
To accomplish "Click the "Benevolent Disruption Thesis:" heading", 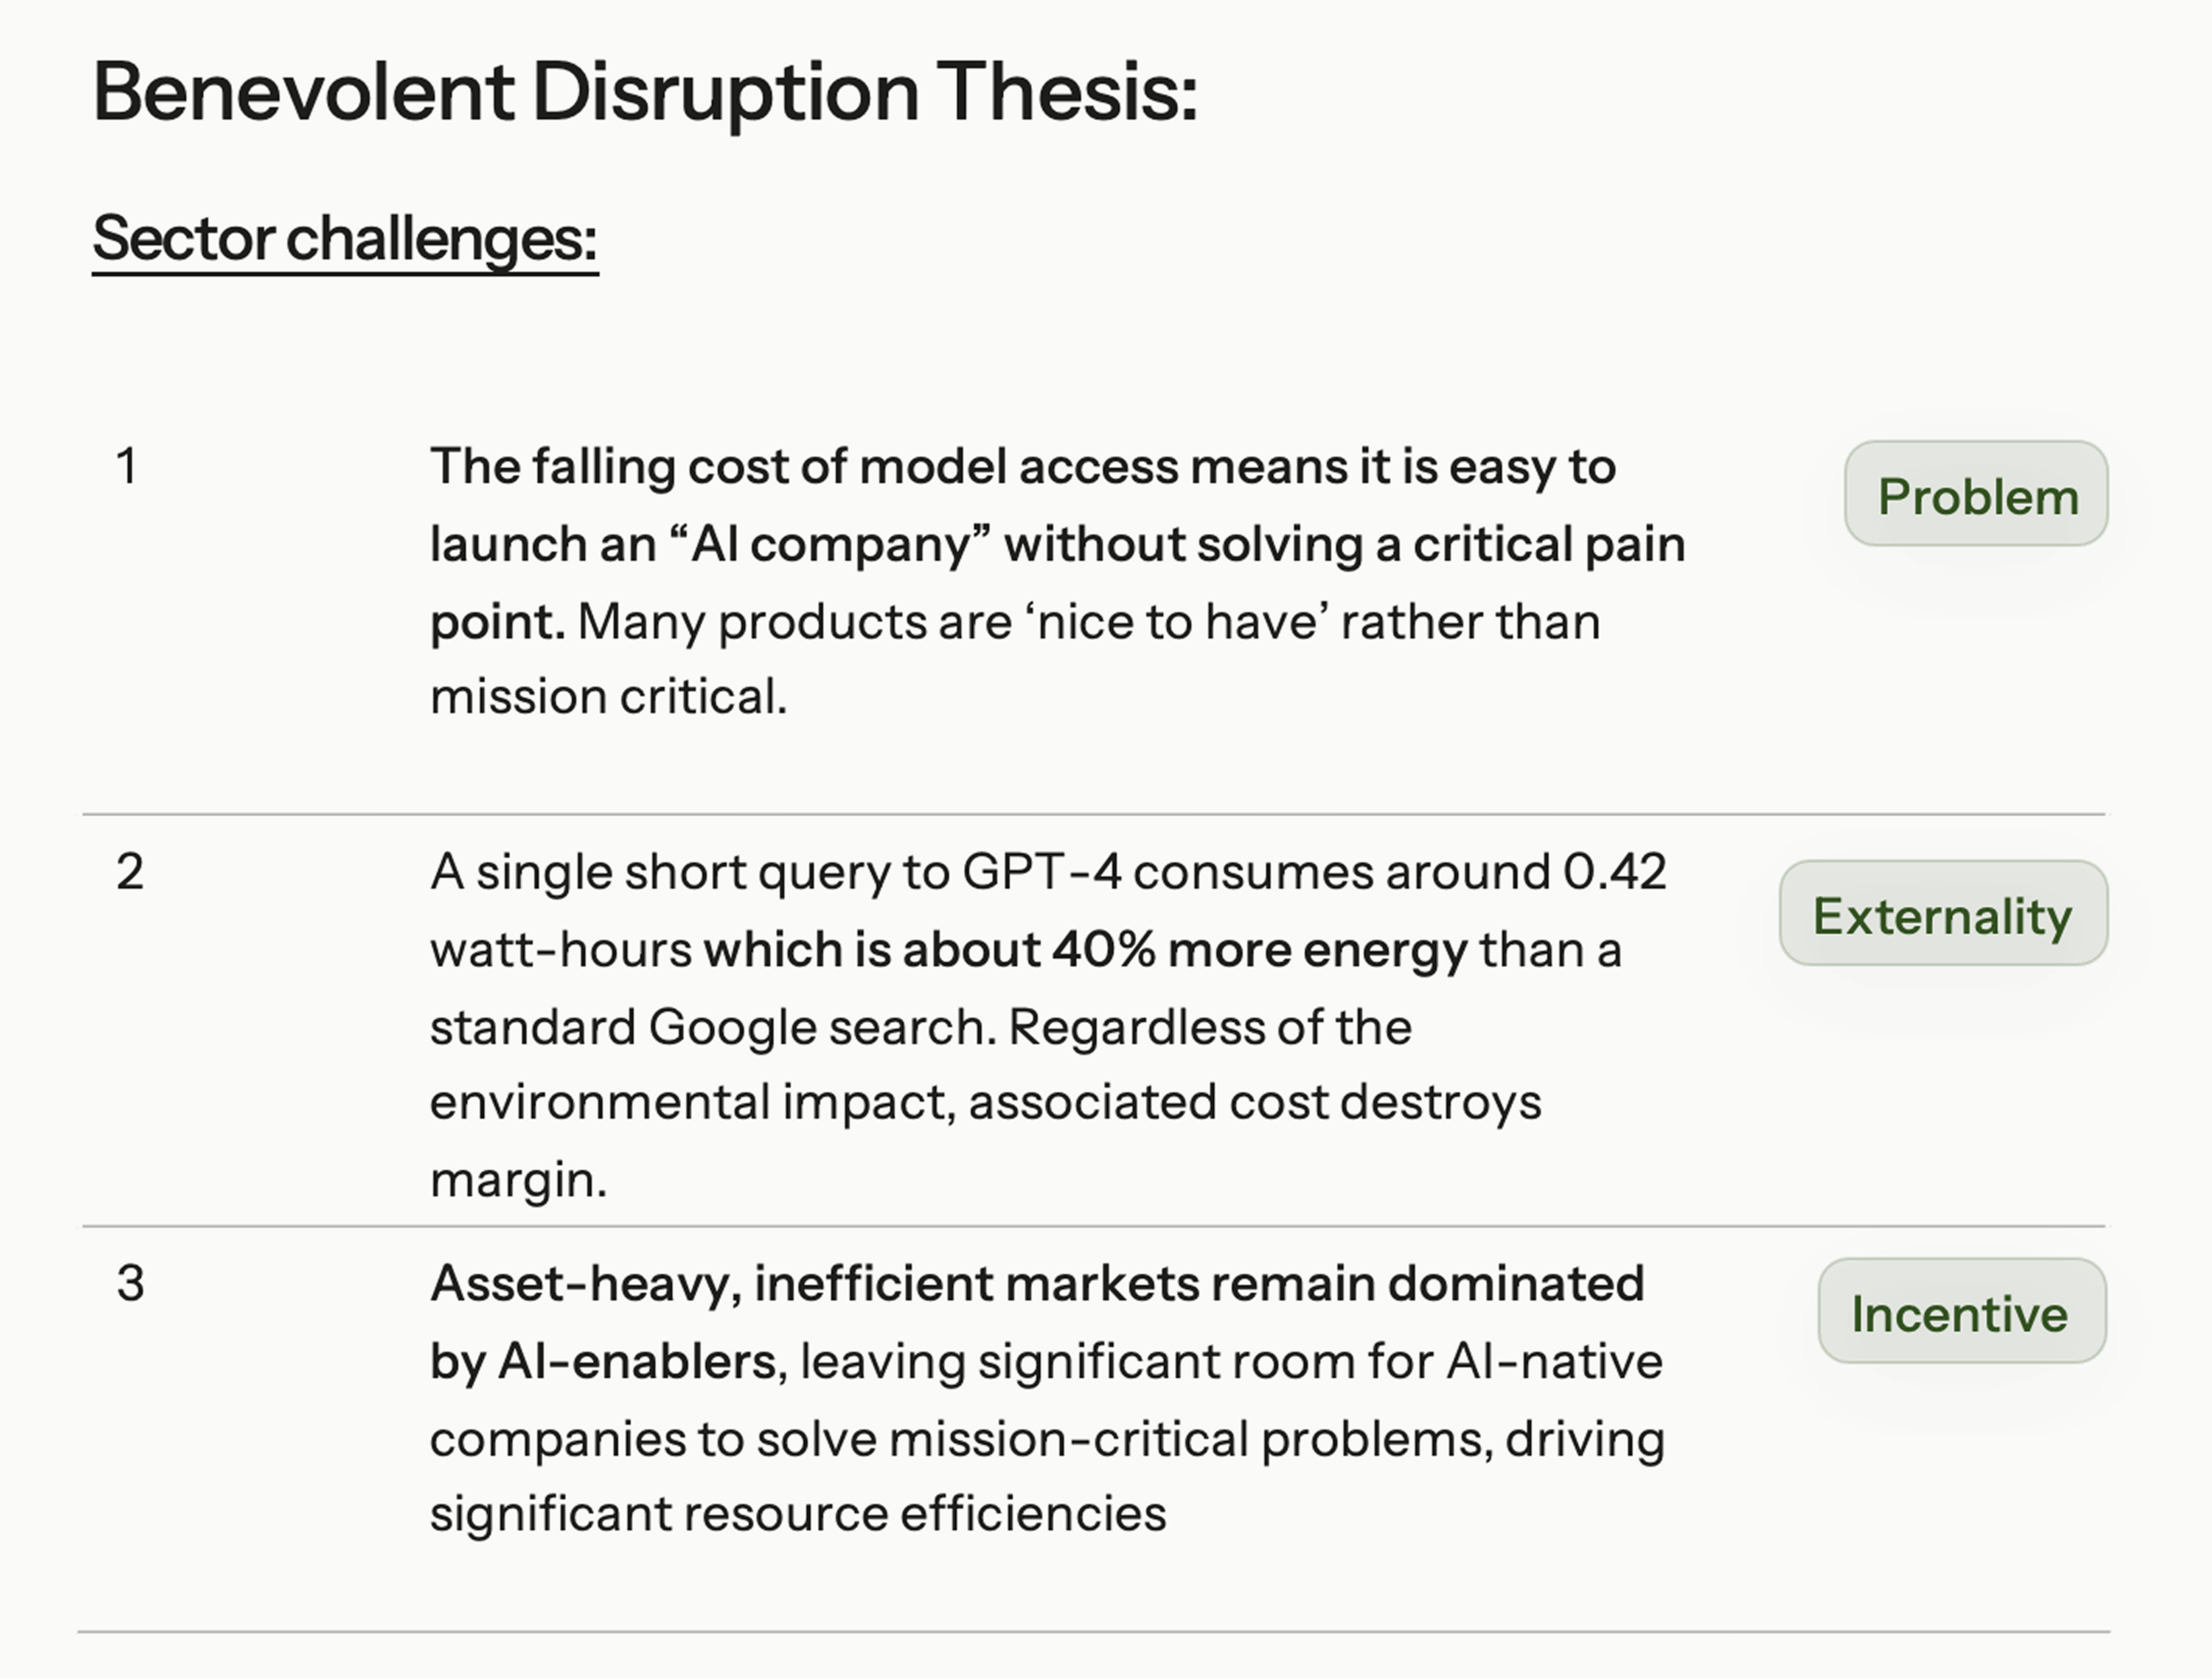I will click(x=645, y=93).
